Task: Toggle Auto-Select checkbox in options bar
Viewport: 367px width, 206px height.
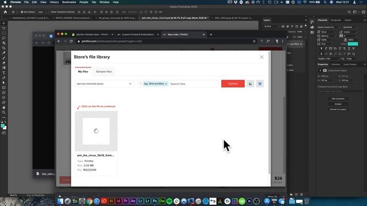Action: point(22,12)
